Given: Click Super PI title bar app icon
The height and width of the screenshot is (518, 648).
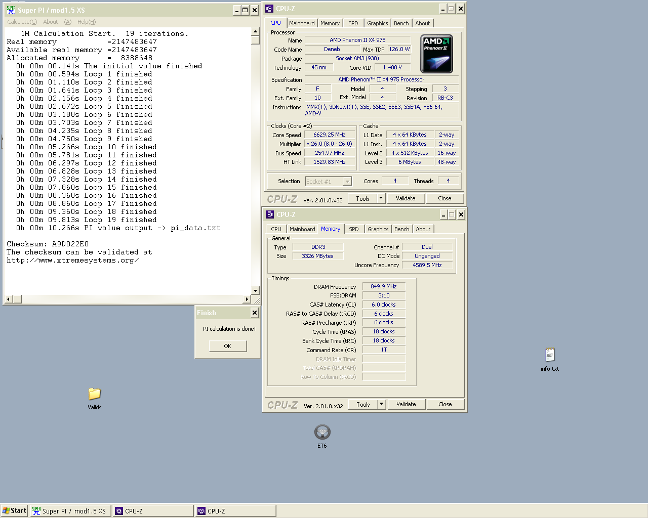Looking at the screenshot, I should (x=11, y=10).
